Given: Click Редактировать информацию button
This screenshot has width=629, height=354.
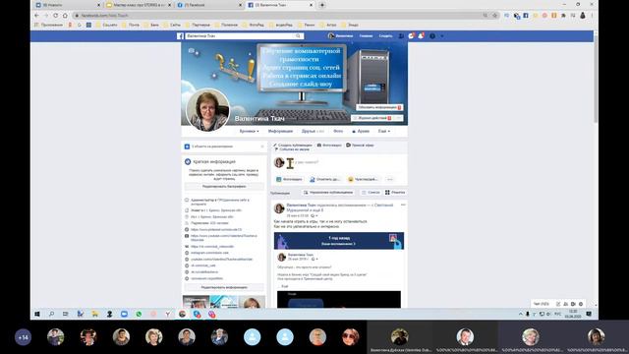Looking at the screenshot, I should [x=224, y=287].
